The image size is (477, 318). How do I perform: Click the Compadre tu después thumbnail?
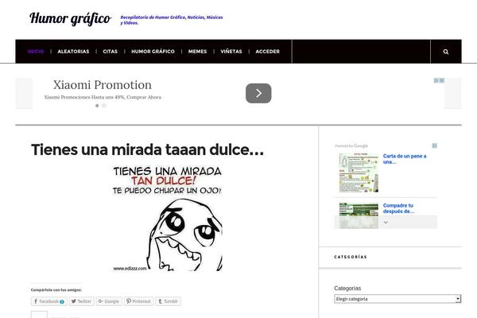tap(359, 215)
